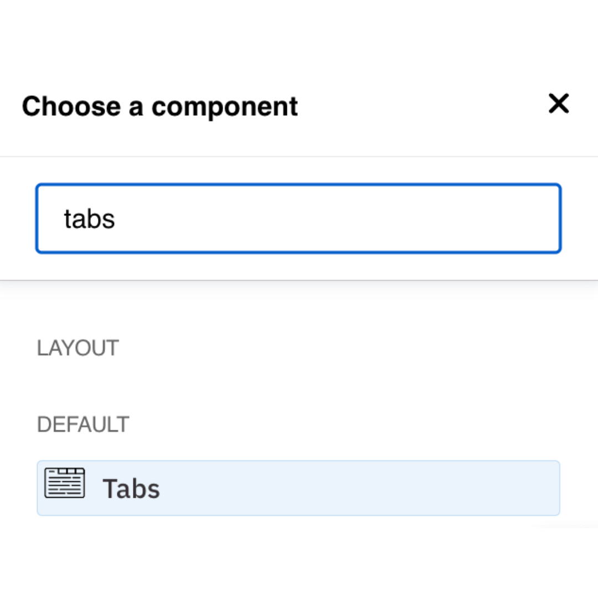
Task: Click the DEFAULT category heading
Action: (83, 425)
